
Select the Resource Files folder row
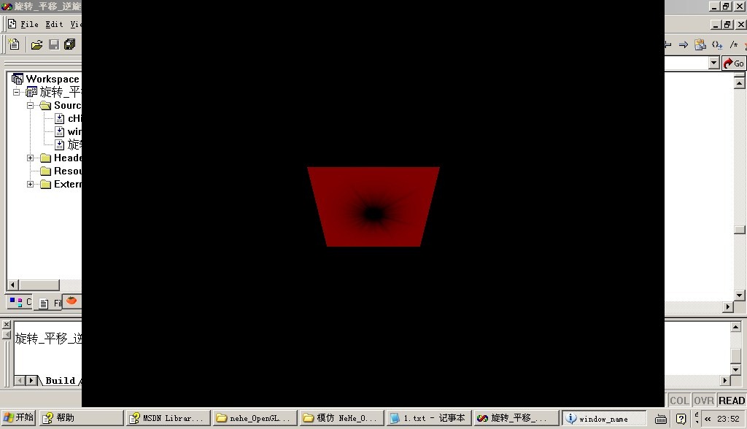tap(61, 171)
